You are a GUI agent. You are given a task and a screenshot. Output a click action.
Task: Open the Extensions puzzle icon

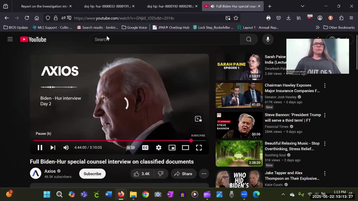click(341, 18)
